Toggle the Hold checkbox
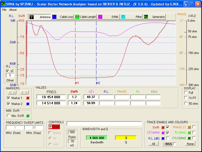Image resolution: width=202 pixels, height=152 pixels. point(50,127)
